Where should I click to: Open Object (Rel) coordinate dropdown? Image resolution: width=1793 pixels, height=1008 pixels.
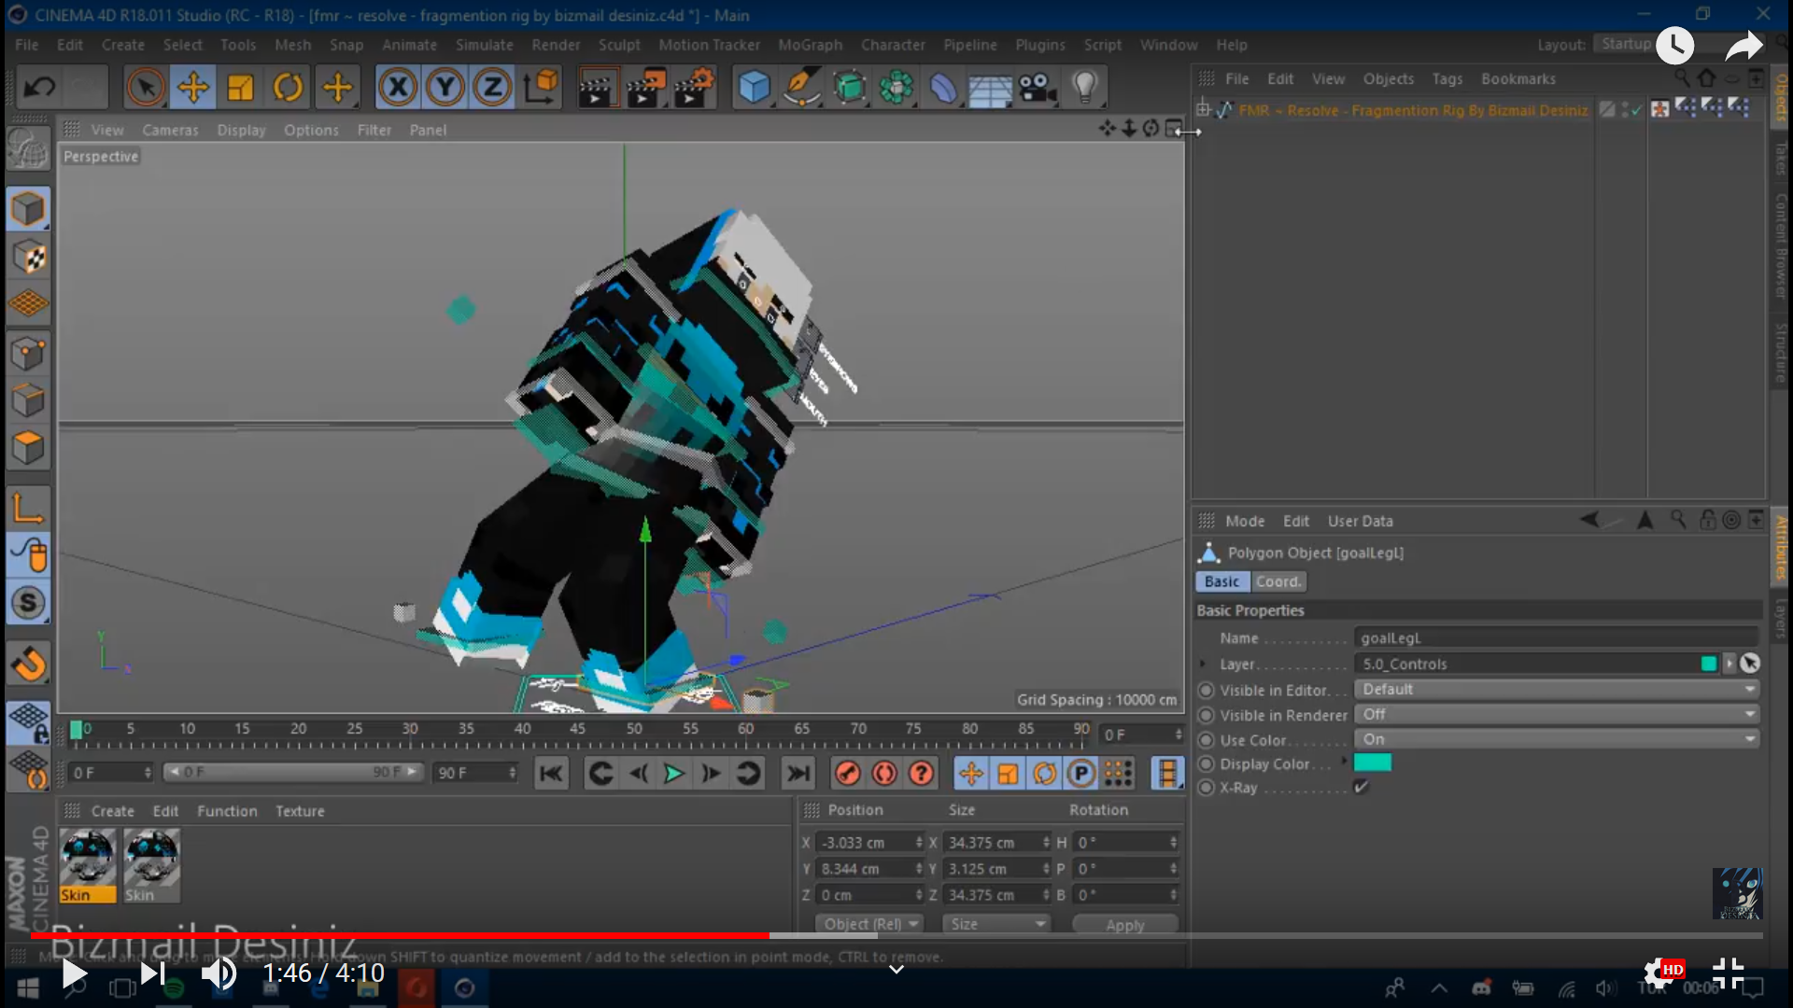click(x=868, y=924)
